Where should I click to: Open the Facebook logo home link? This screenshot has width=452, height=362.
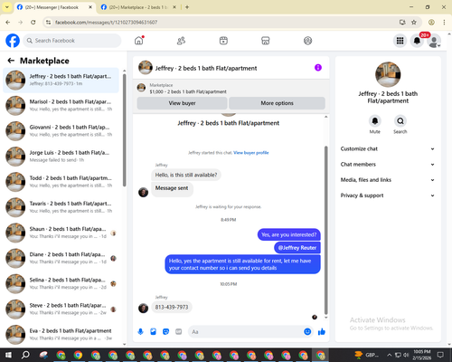tap(13, 41)
